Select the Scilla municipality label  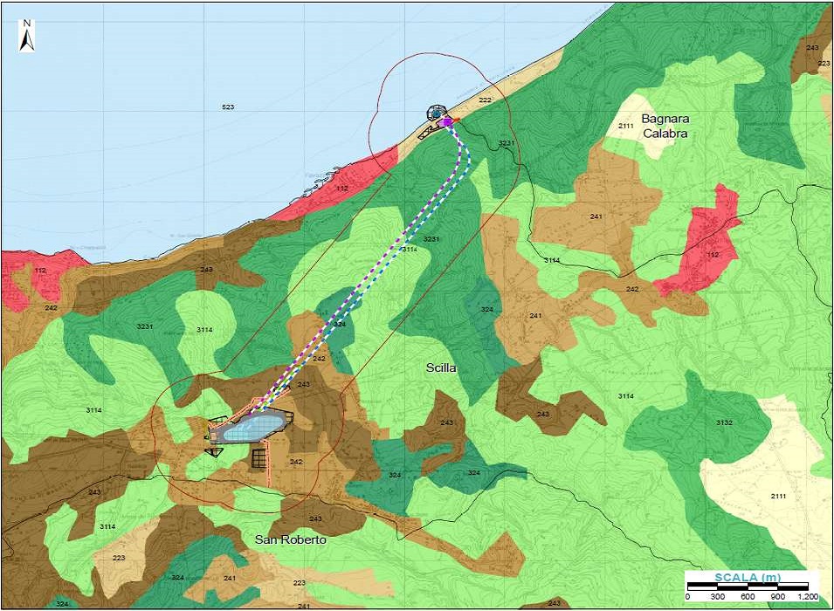pos(441,367)
